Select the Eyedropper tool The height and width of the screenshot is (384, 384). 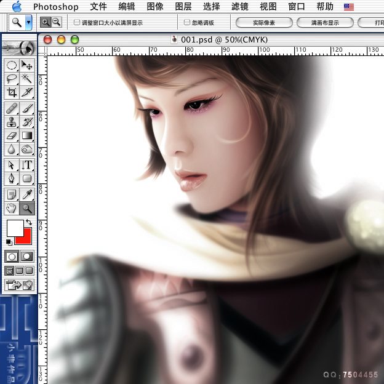click(27, 194)
